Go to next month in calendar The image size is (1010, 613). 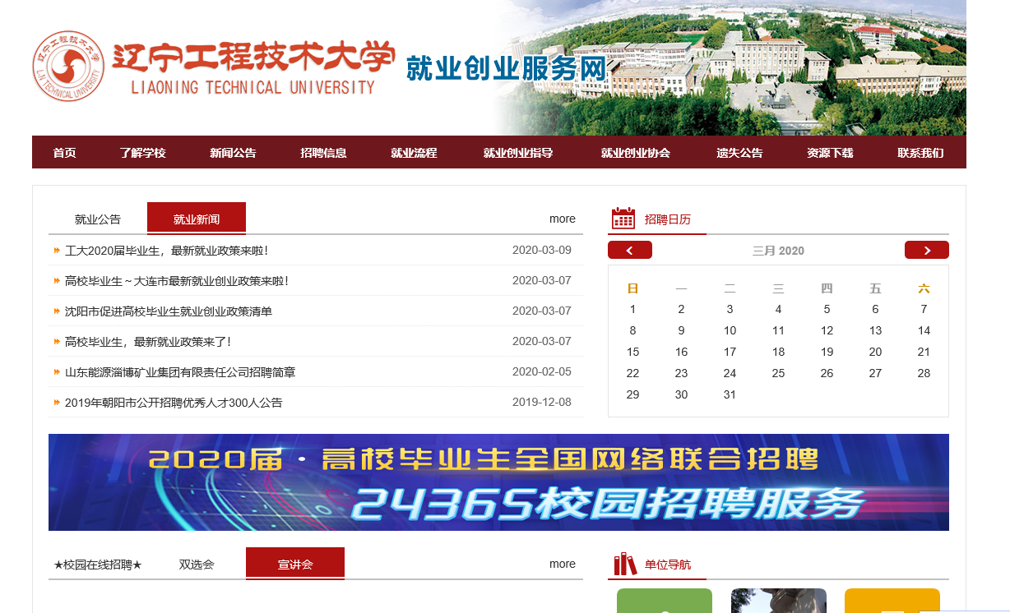point(926,251)
